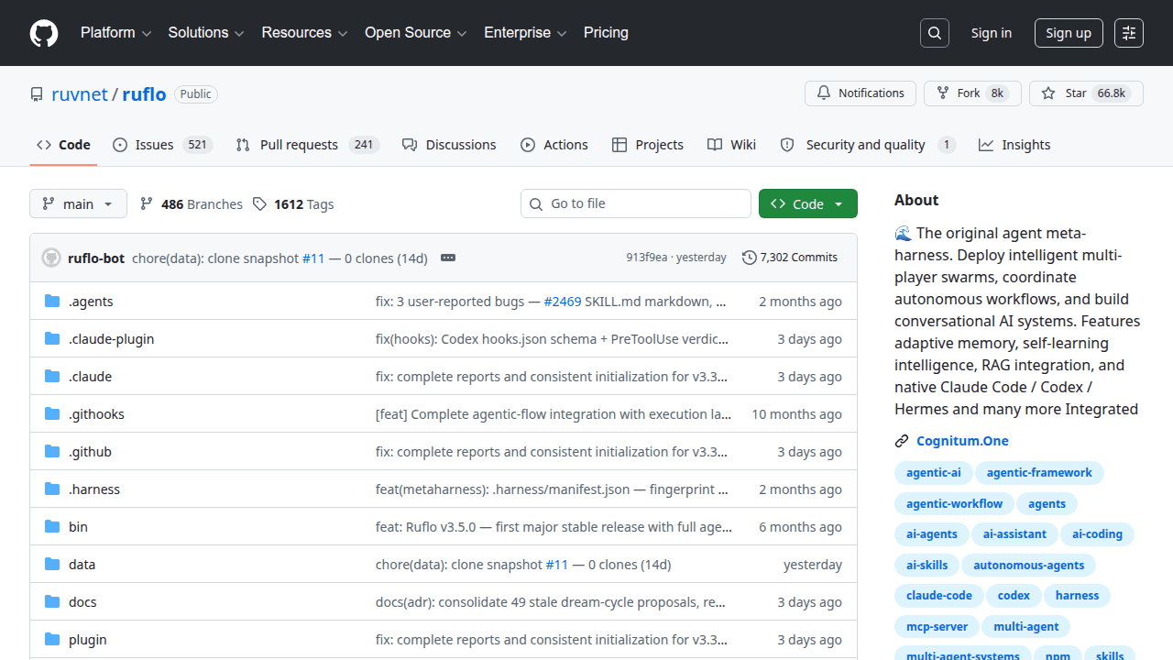Select the claude-code topic tag
Image resolution: width=1173 pixels, height=660 pixels.
(x=938, y=596)
